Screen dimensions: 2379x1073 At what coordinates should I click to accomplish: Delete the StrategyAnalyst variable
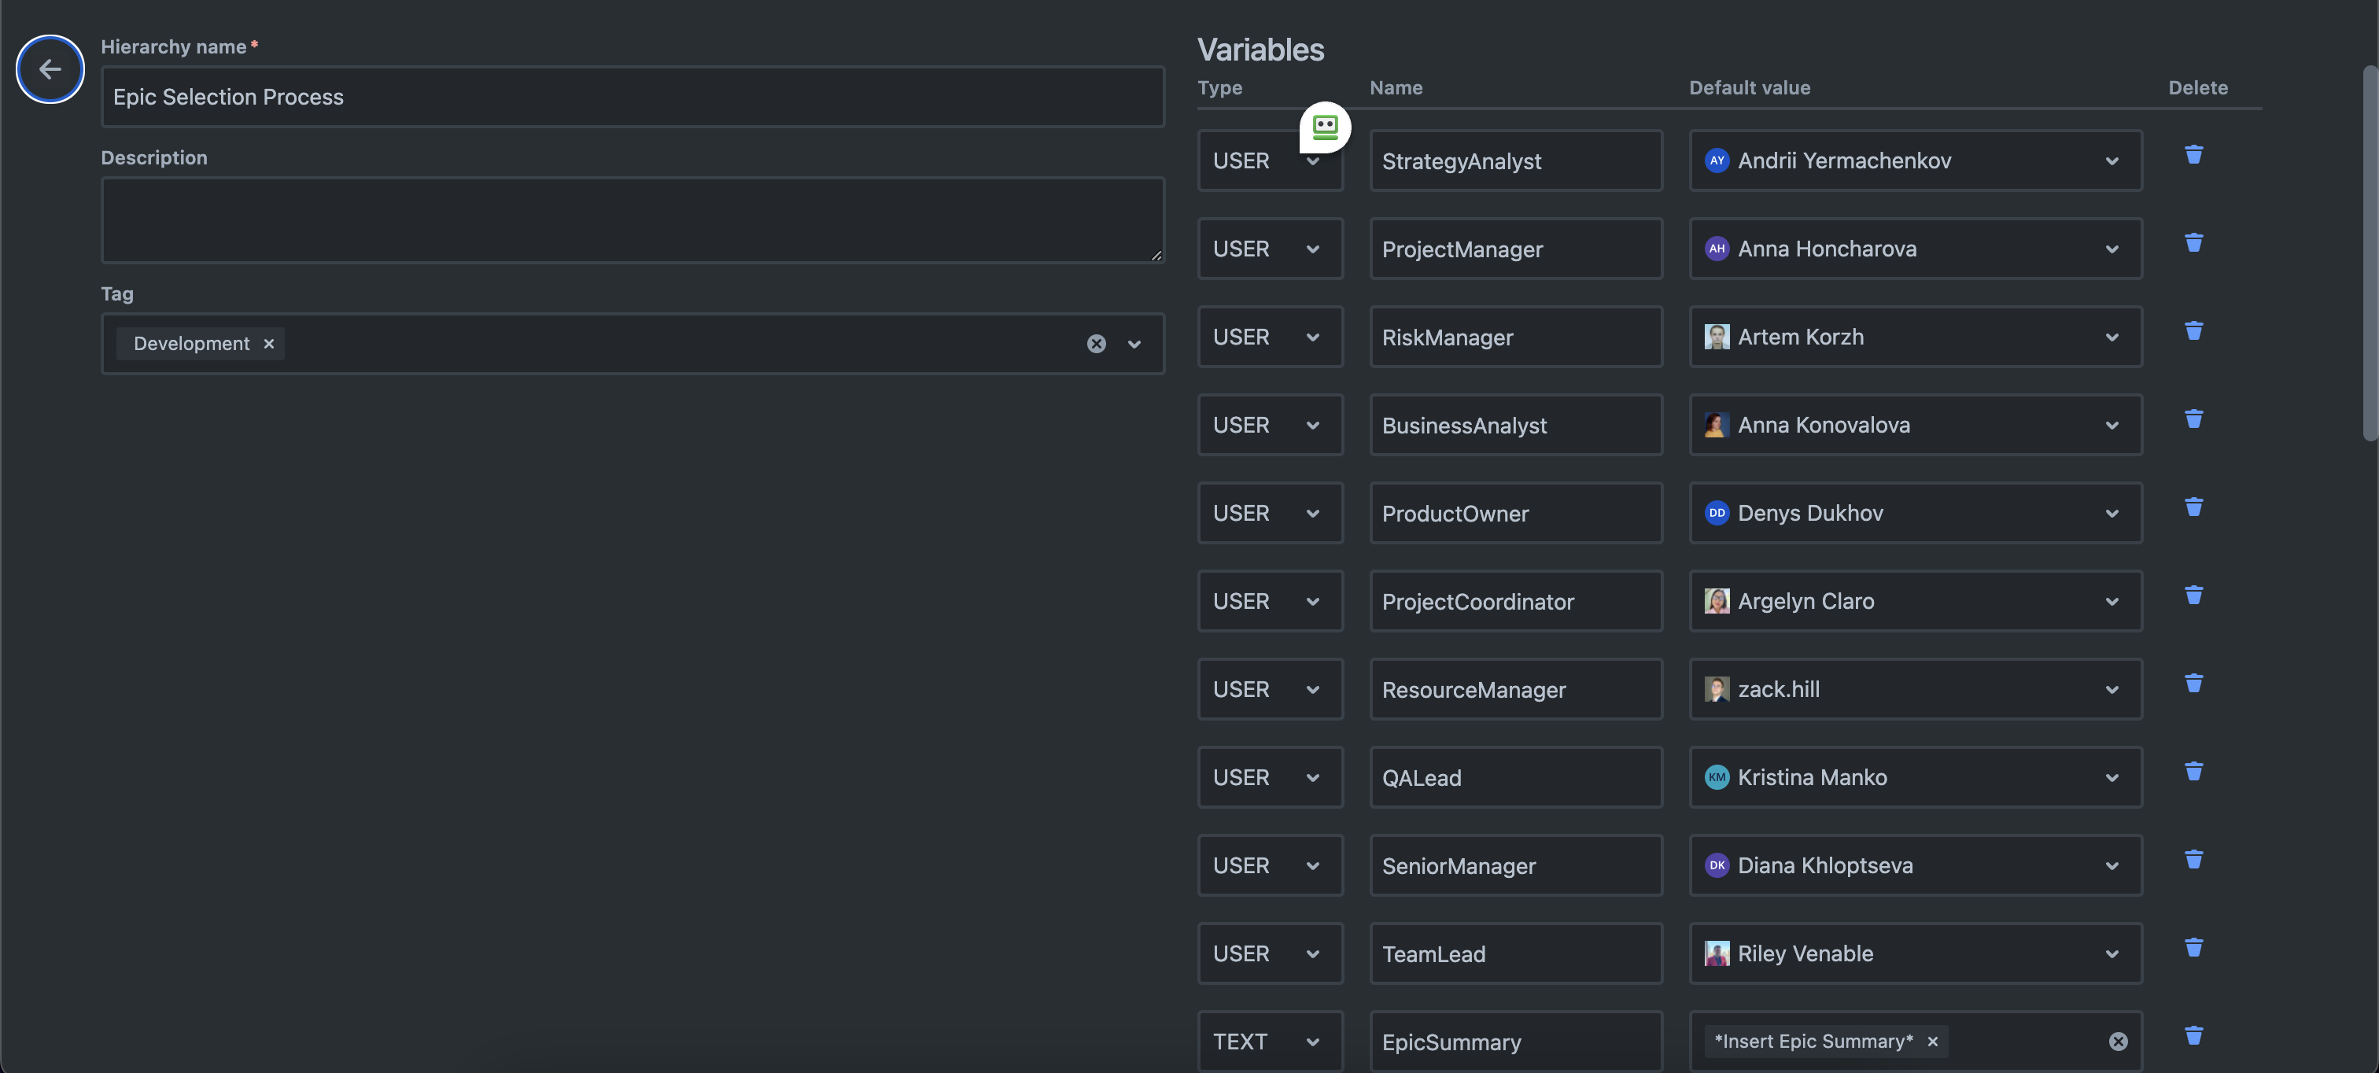coord(2193,155)
